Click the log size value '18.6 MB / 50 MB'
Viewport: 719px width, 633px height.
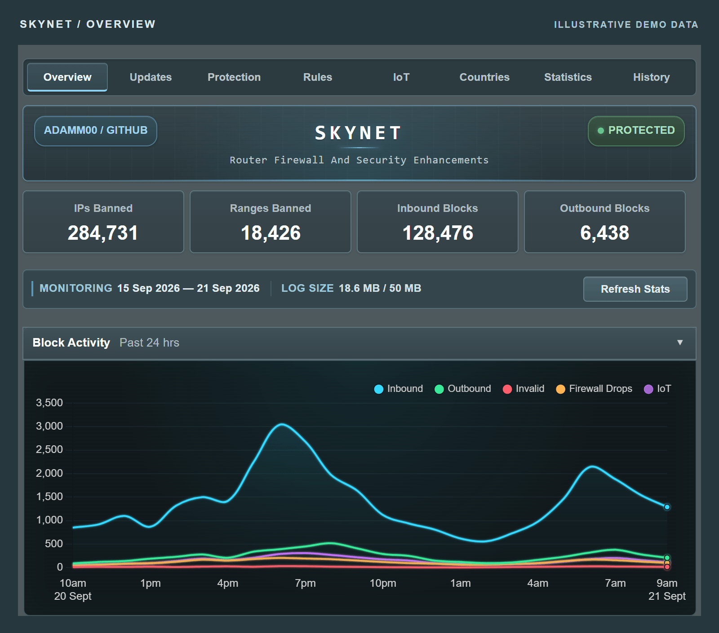(x=380, y=288)
